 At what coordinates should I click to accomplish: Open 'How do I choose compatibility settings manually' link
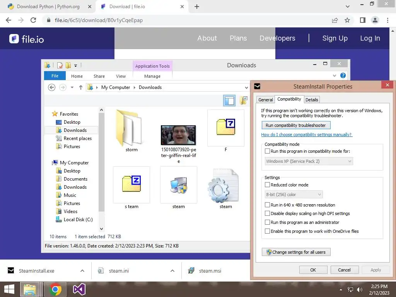306,135
